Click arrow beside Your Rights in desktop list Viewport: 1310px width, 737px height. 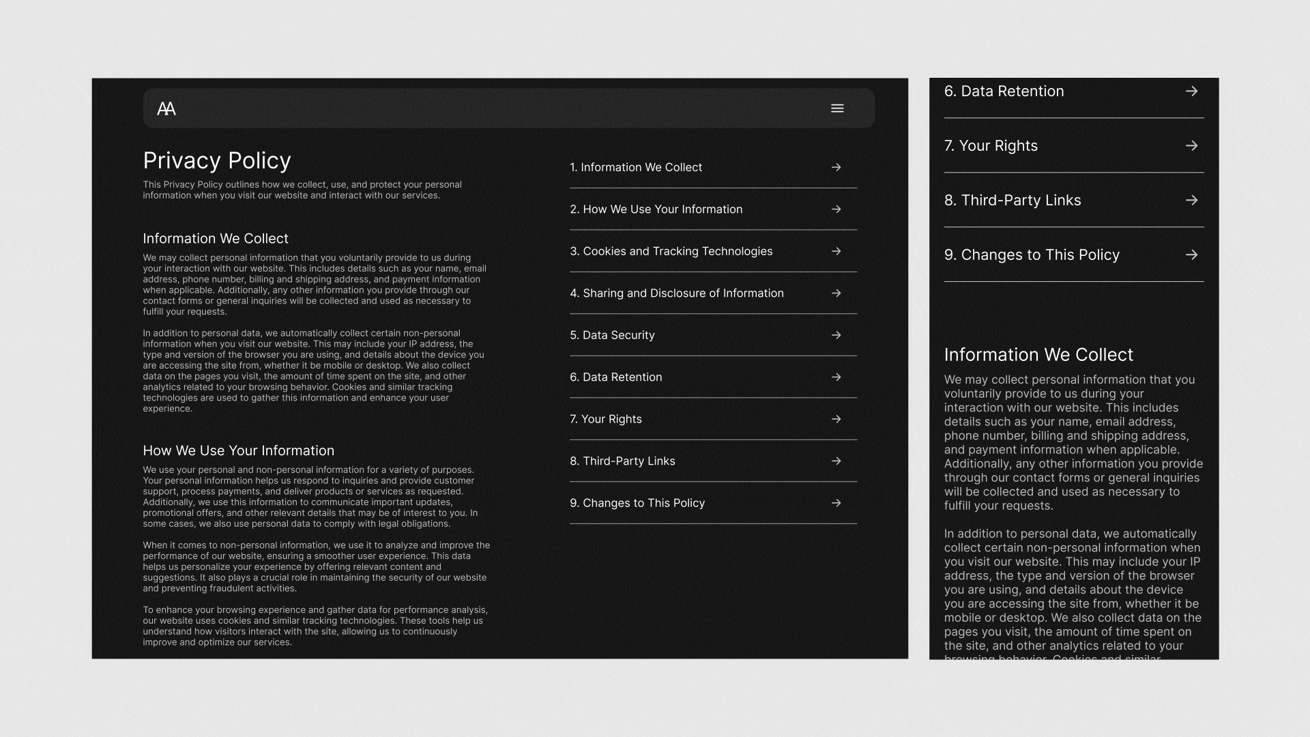(836, 419)
